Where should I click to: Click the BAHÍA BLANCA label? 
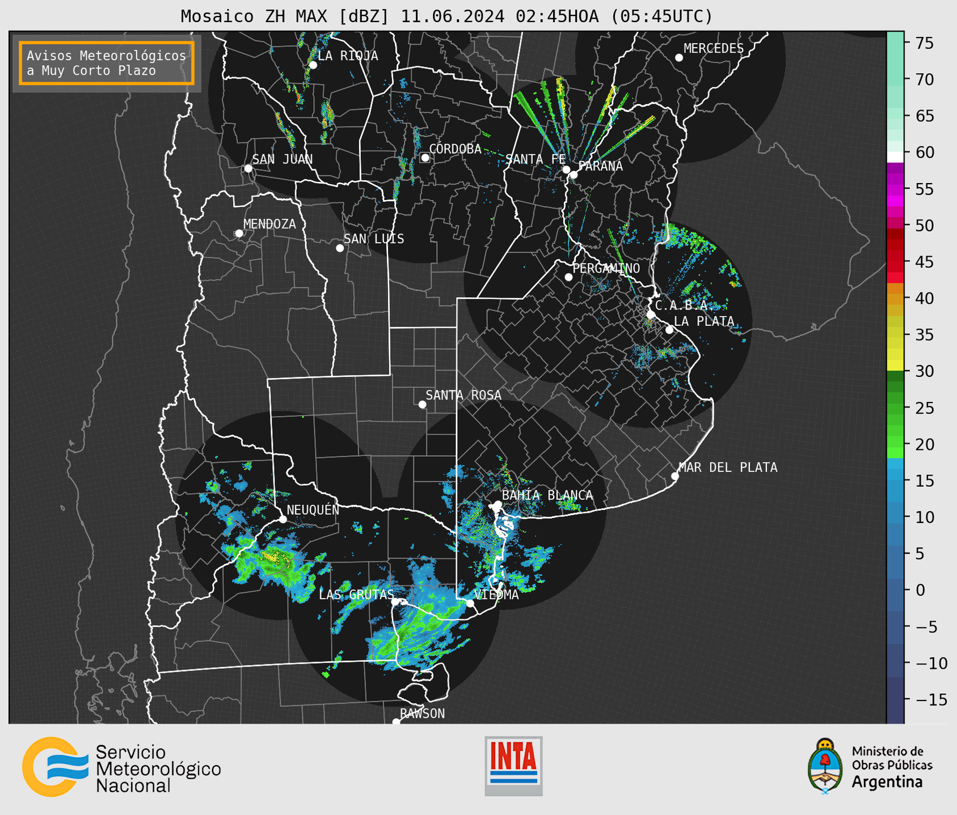click(x=547, y=495)
